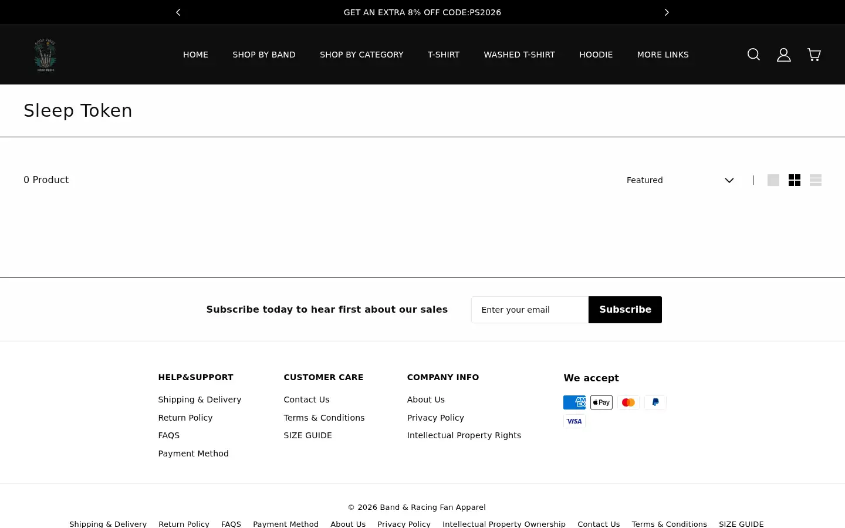The image size is (845, 528).
Task: Open Intellectual Property Rights link
Action: (464, 435)
